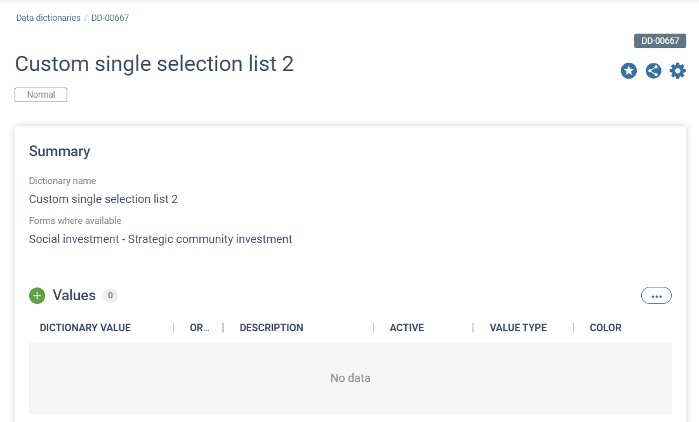Click the share icon
The image size is (699, 422).
click(653, 71)
